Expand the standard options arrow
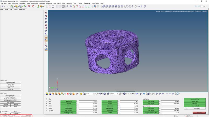Image resolution: width=209 pixels, height=117 pixels. 186,108
